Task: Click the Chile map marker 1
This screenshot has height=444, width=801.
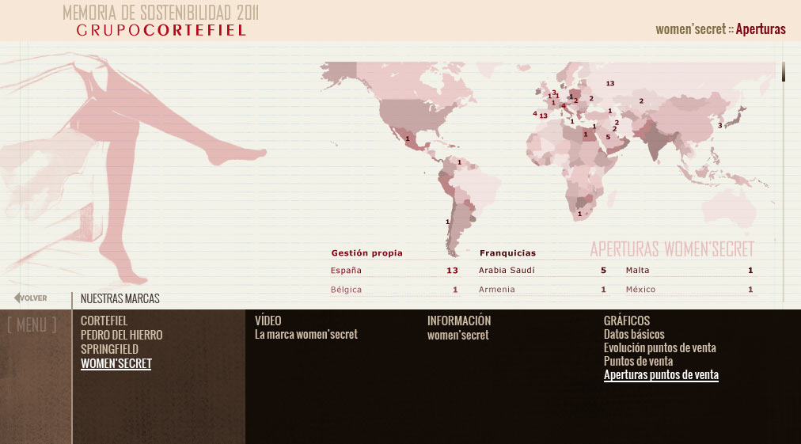Action: 447,222
